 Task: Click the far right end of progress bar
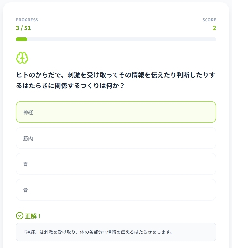[215, 39]
